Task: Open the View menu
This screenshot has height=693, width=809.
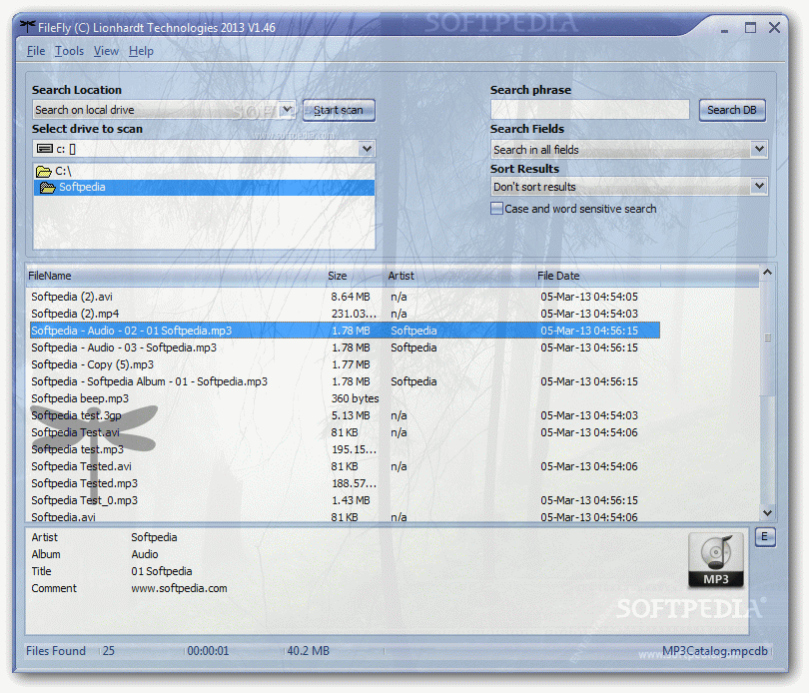Action: [106, 51]
